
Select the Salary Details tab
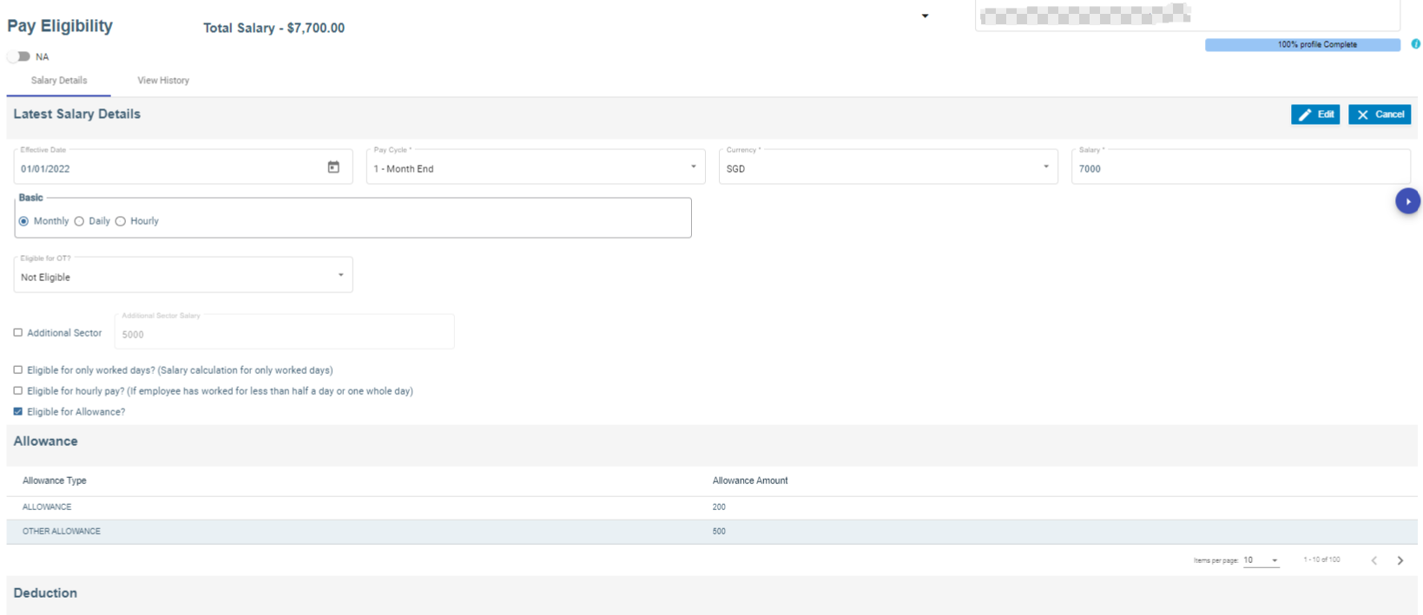pos(59,81)
